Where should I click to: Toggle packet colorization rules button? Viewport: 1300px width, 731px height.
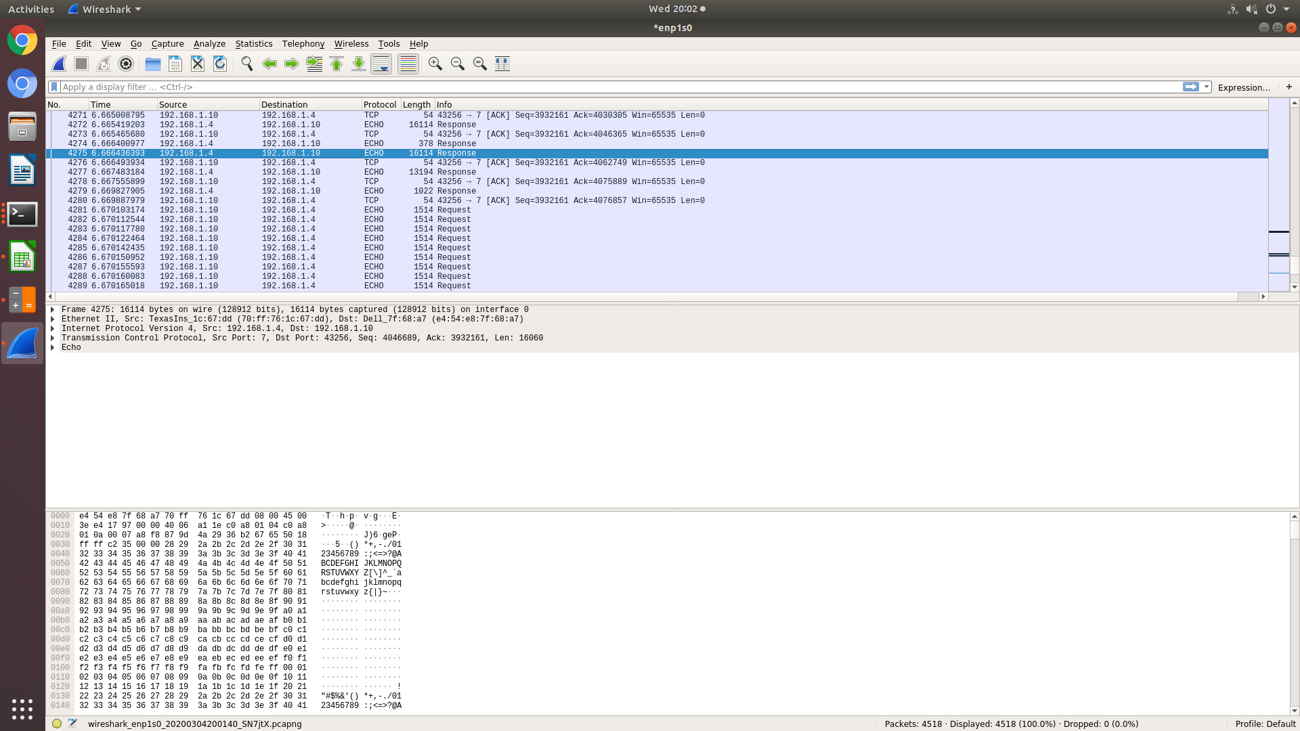(408, 64)
